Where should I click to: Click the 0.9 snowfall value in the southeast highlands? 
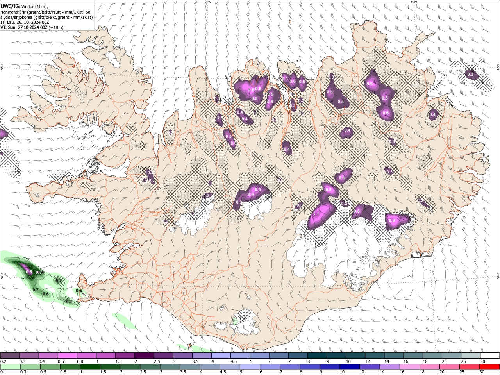392,221
